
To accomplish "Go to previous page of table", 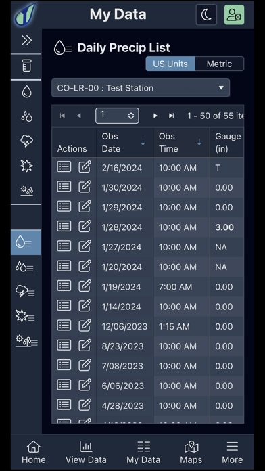I will coord(79,116).
